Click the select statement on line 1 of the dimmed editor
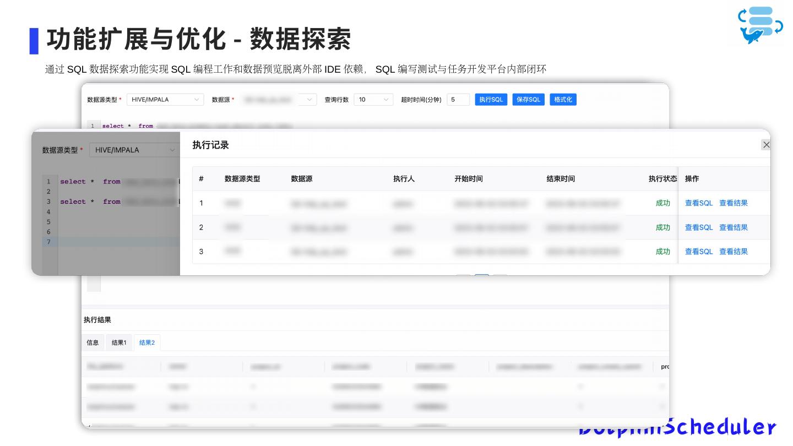This screenshot has width=793, height=446. tap(120, 182)
